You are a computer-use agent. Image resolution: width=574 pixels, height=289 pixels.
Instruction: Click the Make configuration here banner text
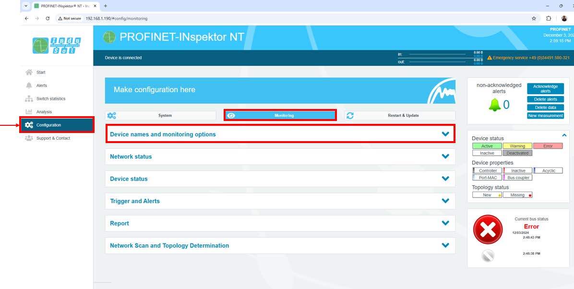pos(155,90)
